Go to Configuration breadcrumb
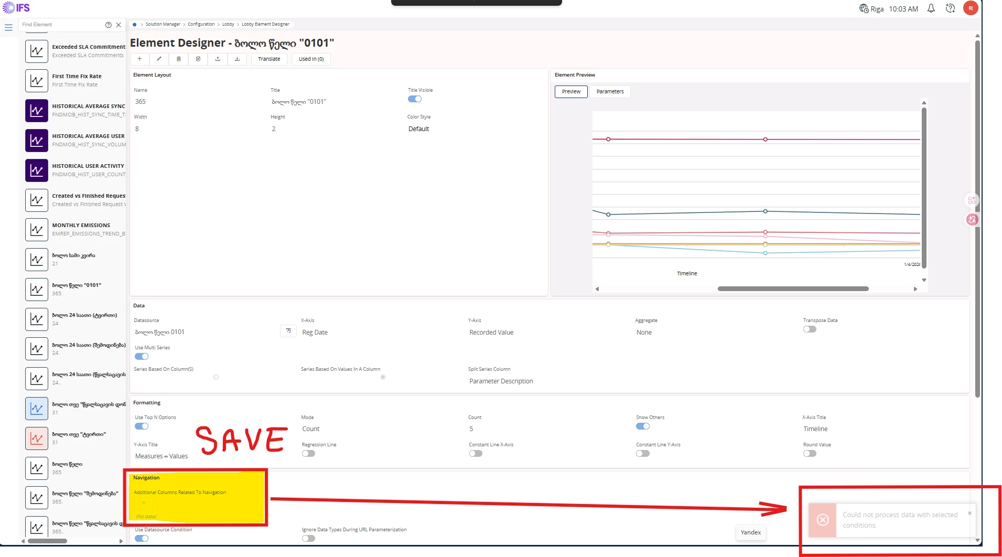1002x557 pixels. 201,24
